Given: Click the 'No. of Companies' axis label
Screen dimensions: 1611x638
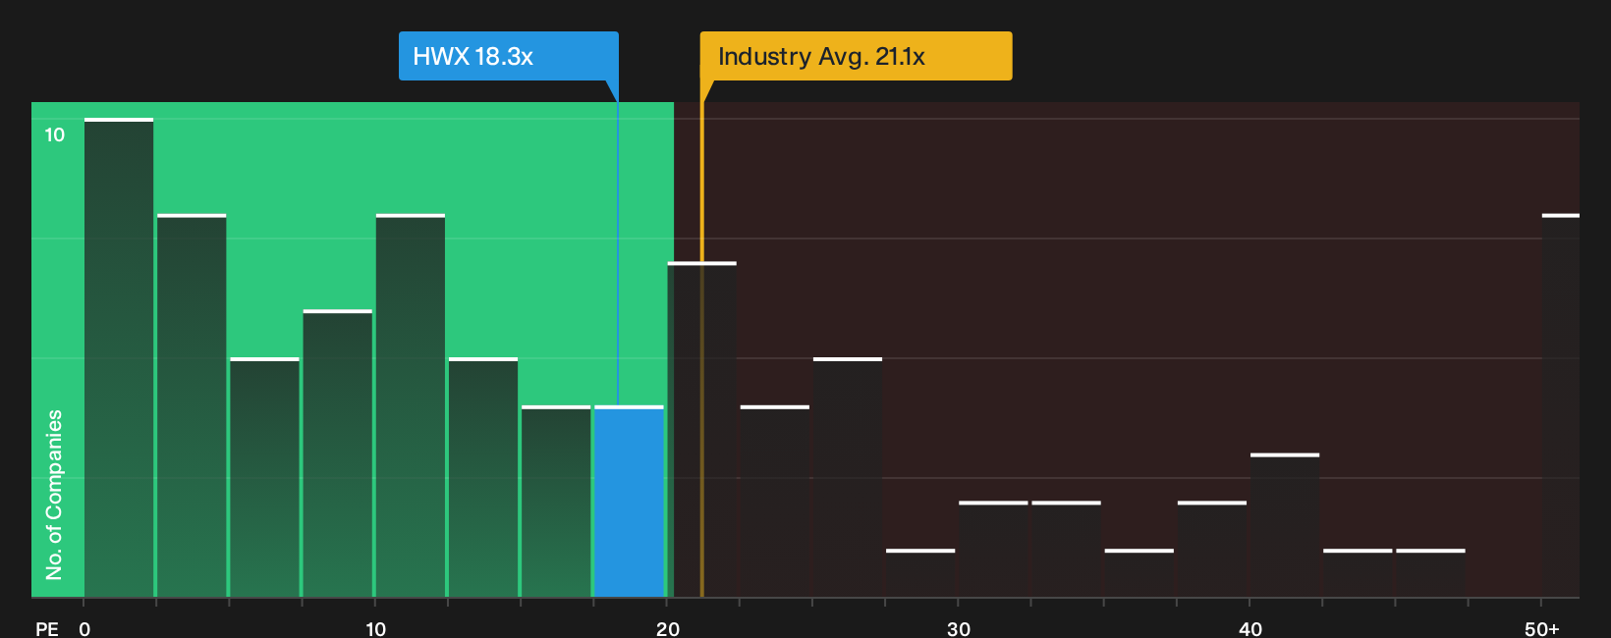Looking at the screenshot, I should coord(54,494).
